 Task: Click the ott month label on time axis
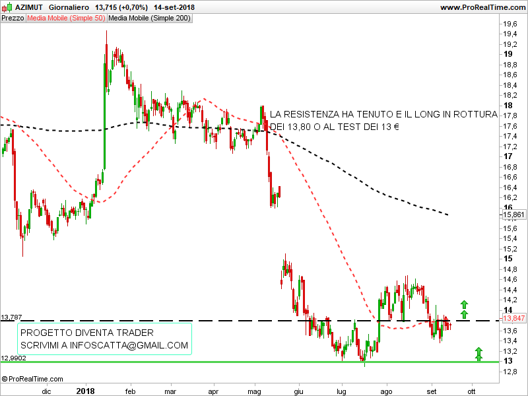point(471,391)
